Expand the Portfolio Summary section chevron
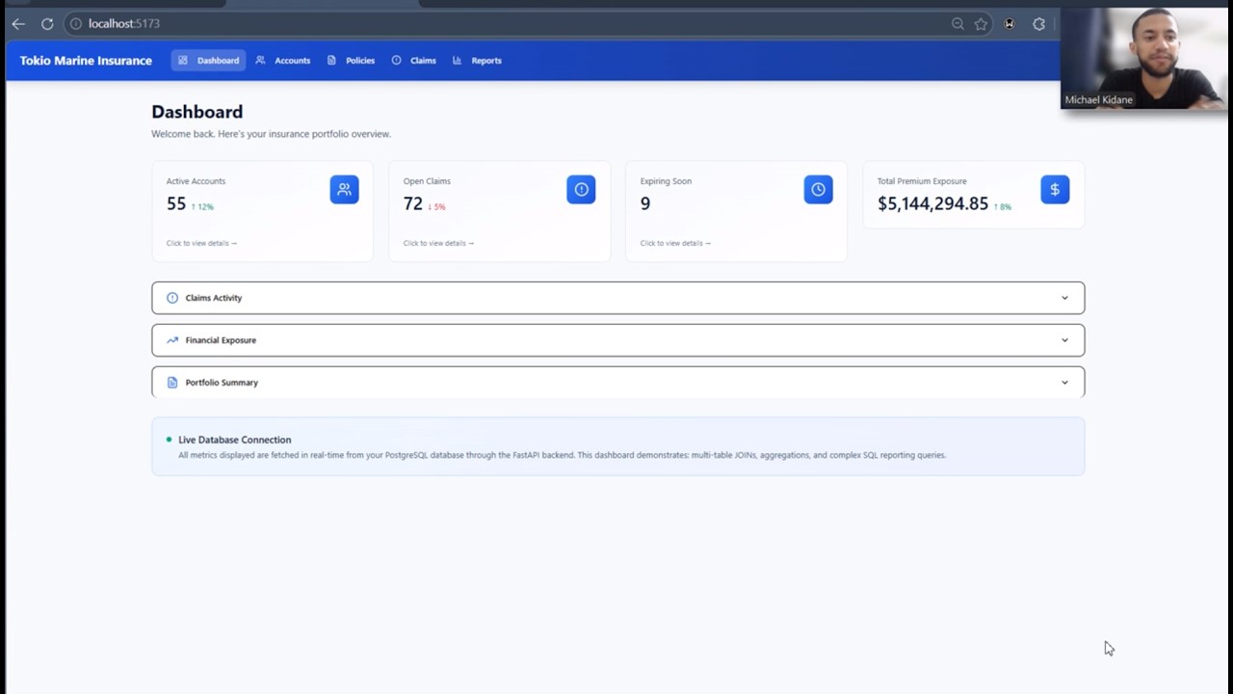The image size is (1233, 694). point(1064,383)
